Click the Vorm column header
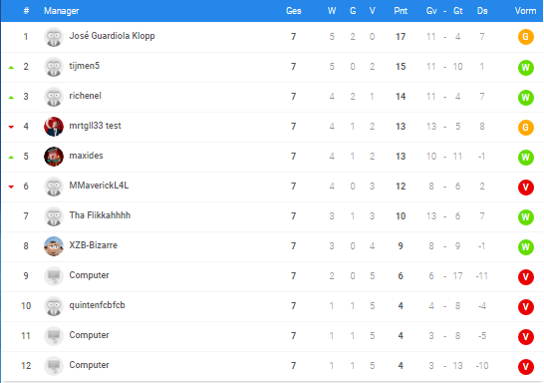The image size is (544, 383). [525, 11]
